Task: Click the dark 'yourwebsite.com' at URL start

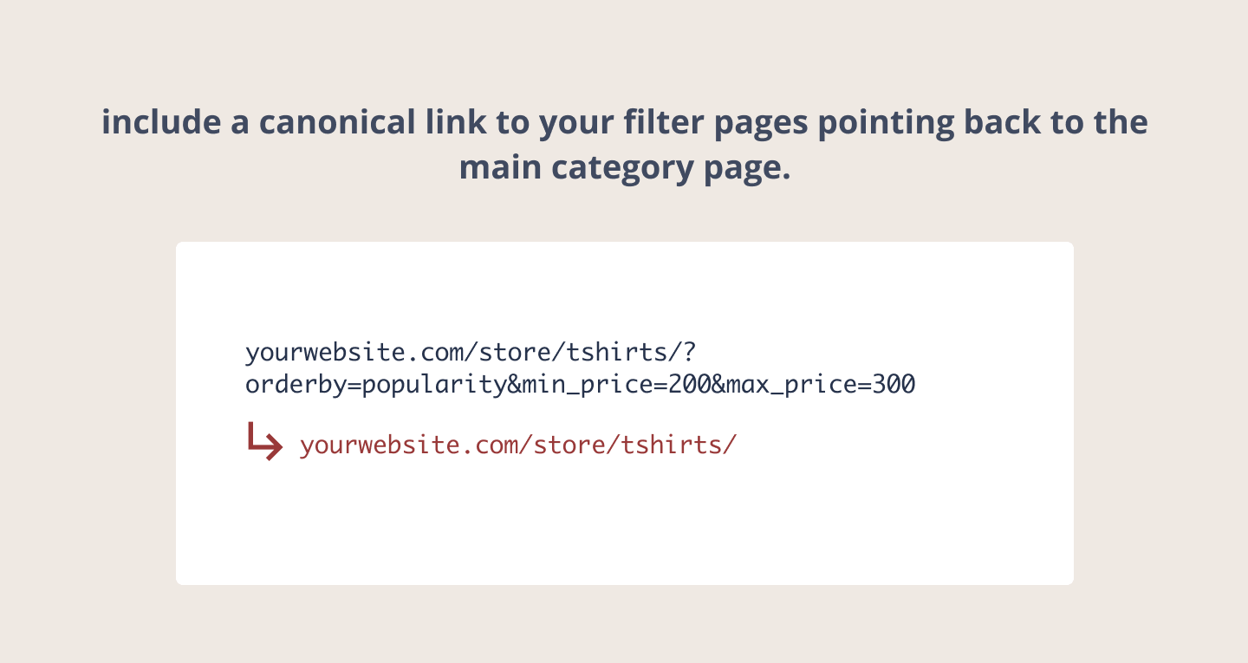Action: click(x=354, y=353)
